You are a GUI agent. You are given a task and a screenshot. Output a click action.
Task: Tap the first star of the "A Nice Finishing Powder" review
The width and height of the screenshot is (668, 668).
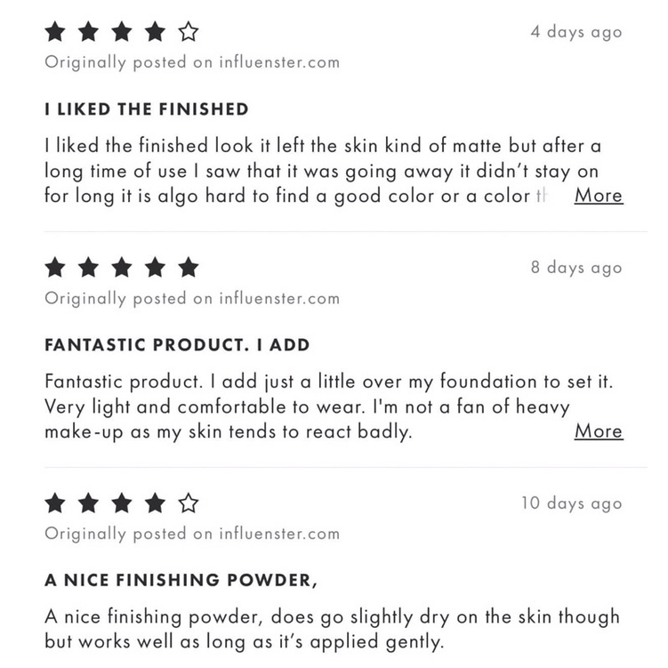pos(55,503)
